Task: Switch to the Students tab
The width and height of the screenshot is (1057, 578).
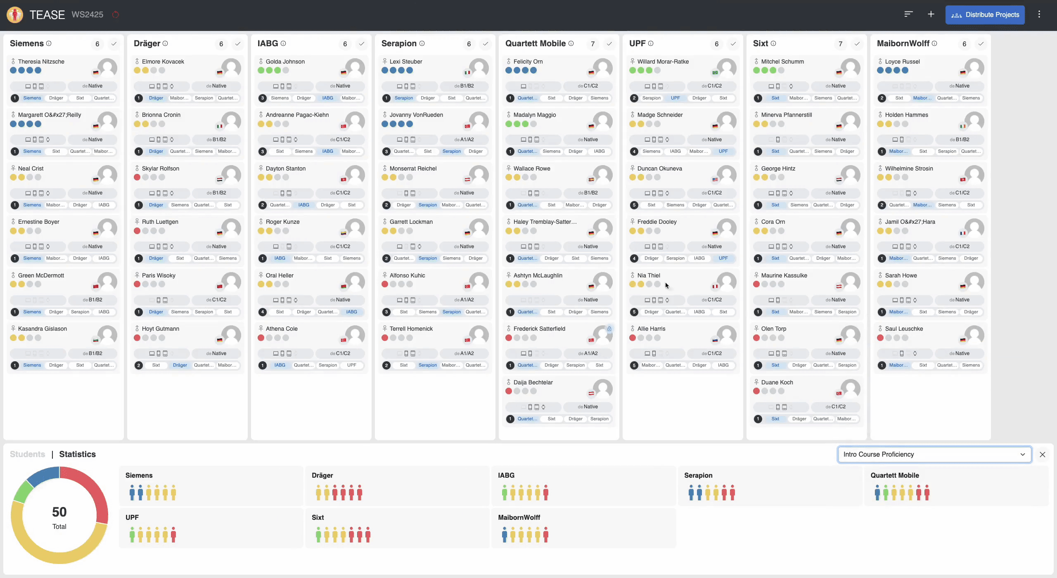Action: pyautogui.click(x=27, y=454)
